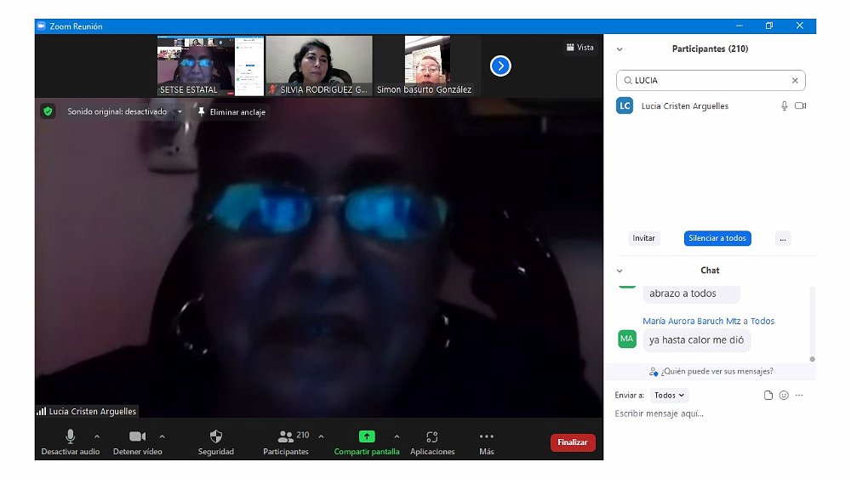
Task: Collapse the Participantes panel chevron
Action: [620, 49]
